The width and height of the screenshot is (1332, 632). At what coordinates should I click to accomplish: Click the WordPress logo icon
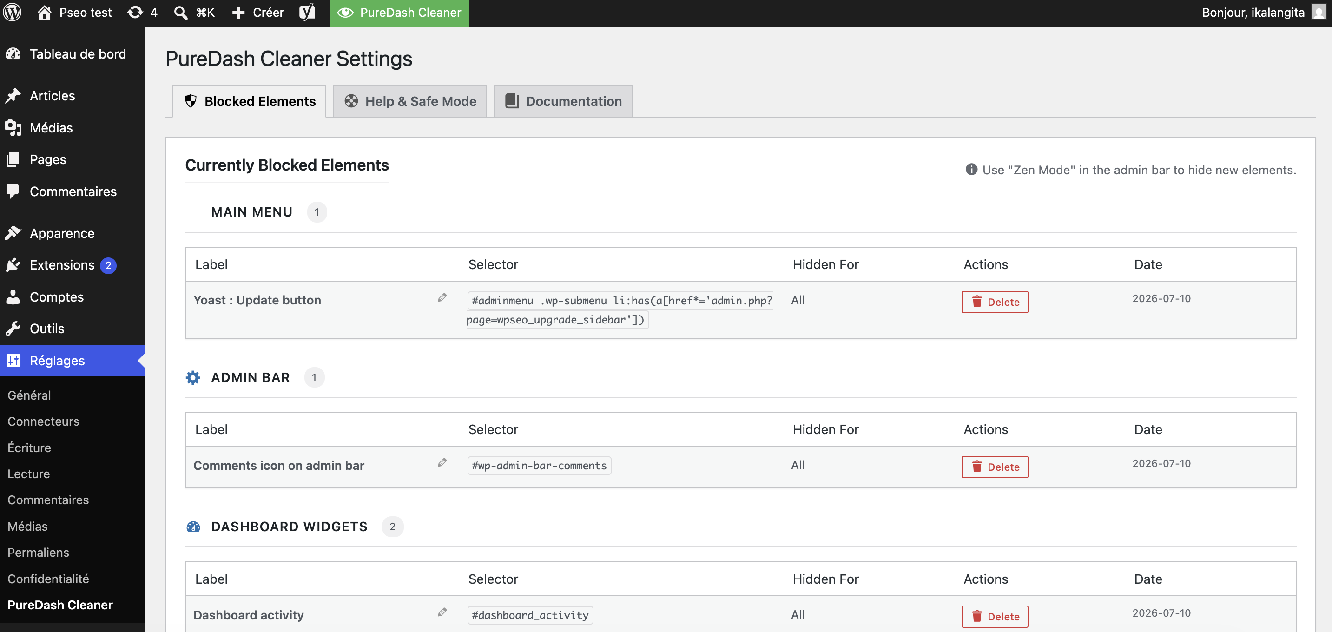[13, 13]
